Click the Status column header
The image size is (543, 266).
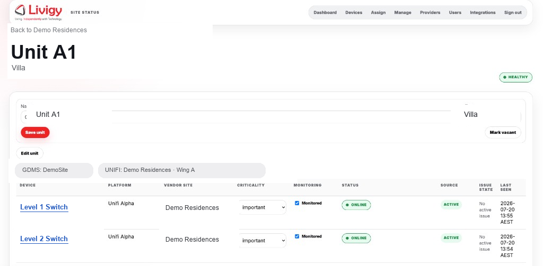[x=350, y=185]
